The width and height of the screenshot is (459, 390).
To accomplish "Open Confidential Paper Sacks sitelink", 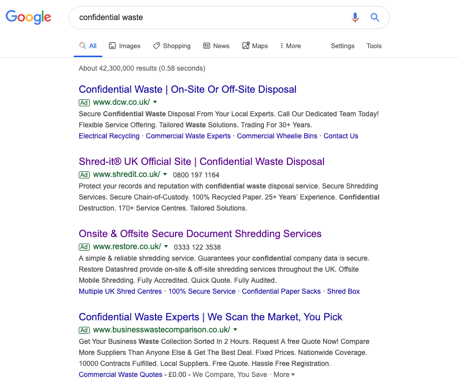I will [x=281, y=291].
